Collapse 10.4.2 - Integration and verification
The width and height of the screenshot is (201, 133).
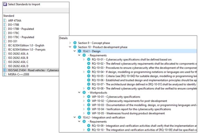tap(75, 117)
